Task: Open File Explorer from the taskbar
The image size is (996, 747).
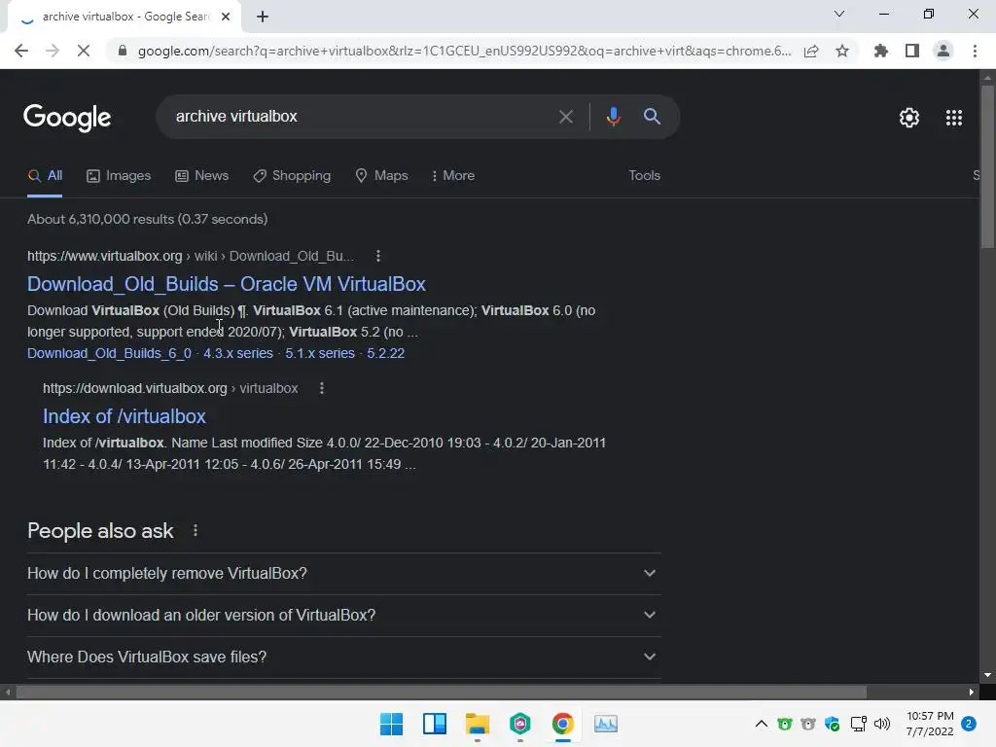Action: pyautogui.click(x=477, y=724)
